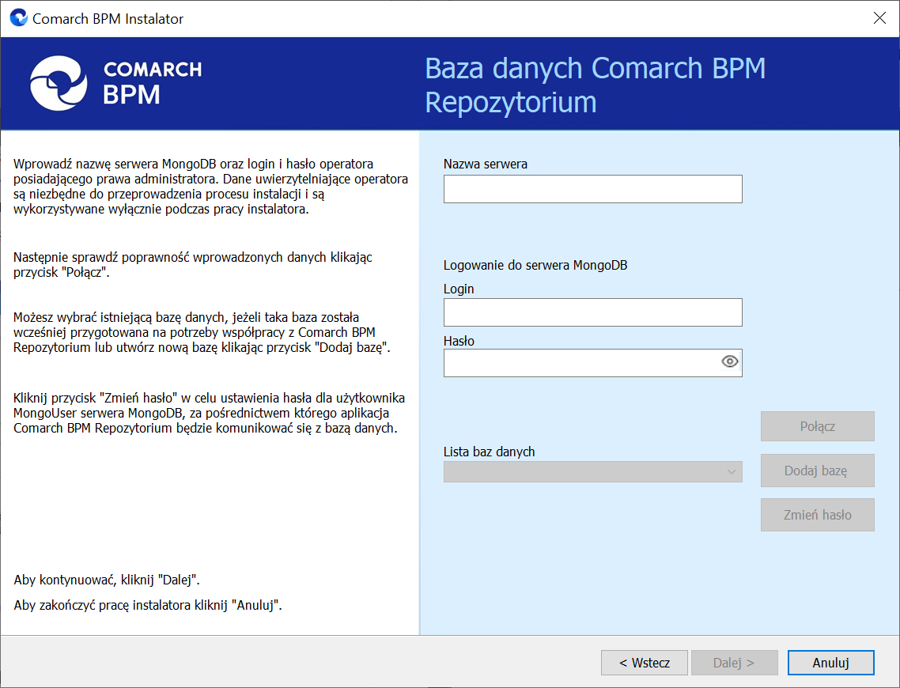Screen dimensions: 900x688
Task: Click the Połącz button
Action: pos(817,426)
